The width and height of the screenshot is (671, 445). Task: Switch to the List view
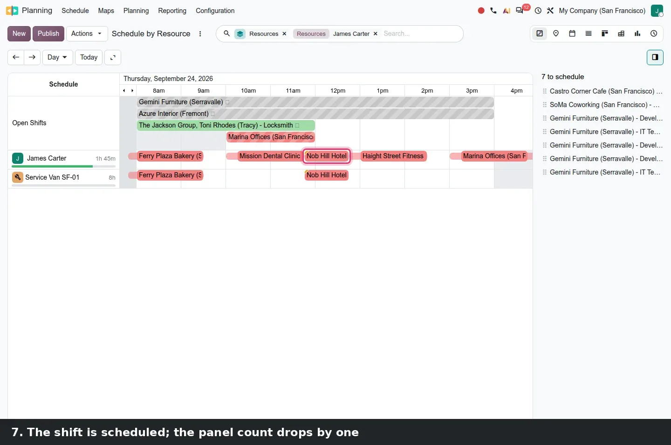(589, 34)
